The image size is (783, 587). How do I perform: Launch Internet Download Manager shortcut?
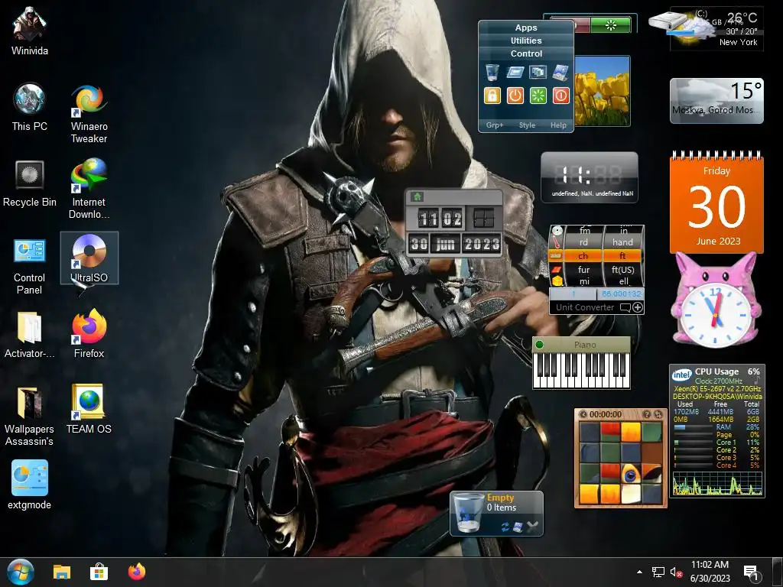(x=89, y=189)
